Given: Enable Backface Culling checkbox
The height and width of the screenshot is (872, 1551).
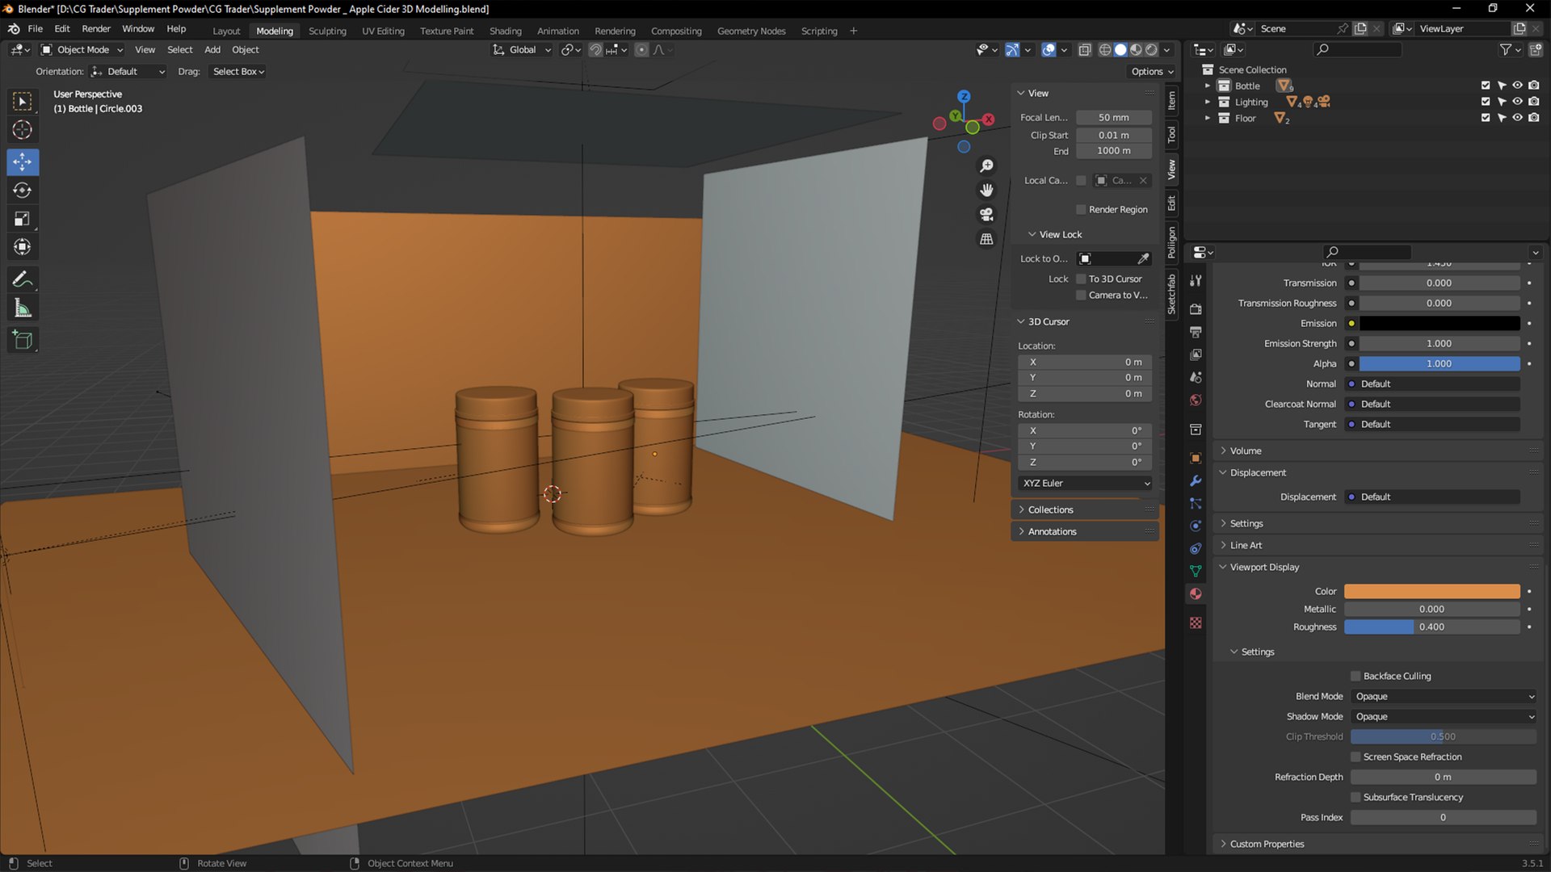Looking at the screenshot, I should pos(1356,677).
